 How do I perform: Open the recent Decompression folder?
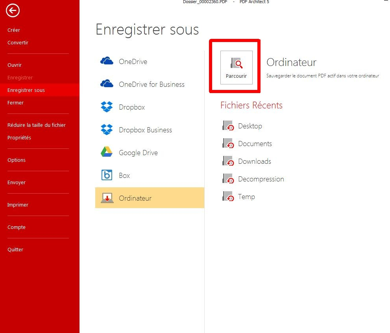[x=261, y=179]
